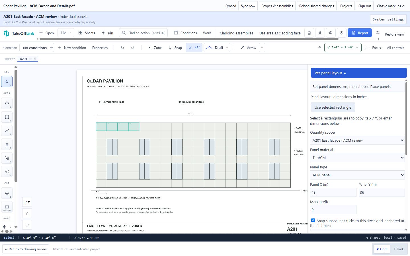
Task: Click Return to drawing review
Action: tap(26, 249)
